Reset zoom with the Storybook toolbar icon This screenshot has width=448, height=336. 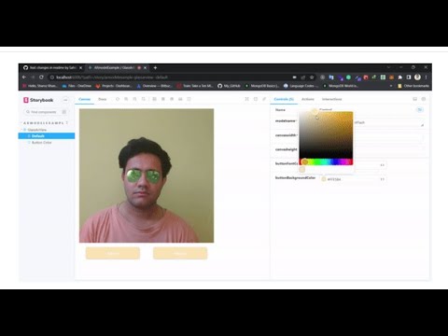tap(144, 99)
